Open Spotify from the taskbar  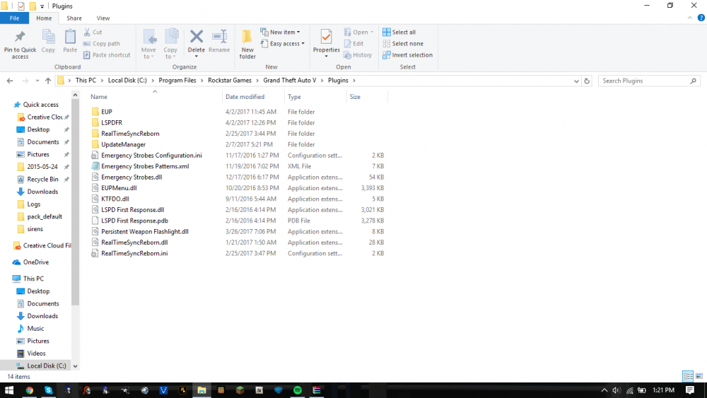coord(298,390)
